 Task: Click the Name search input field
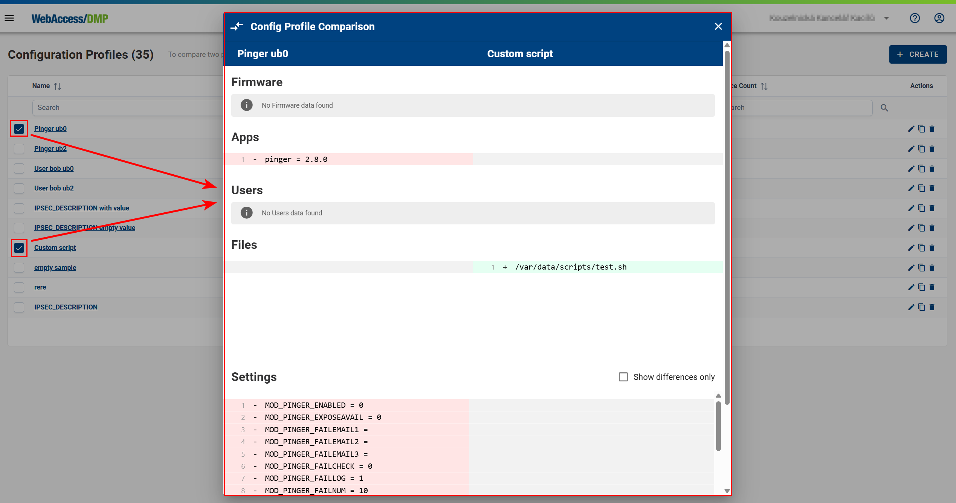(113, 108)
